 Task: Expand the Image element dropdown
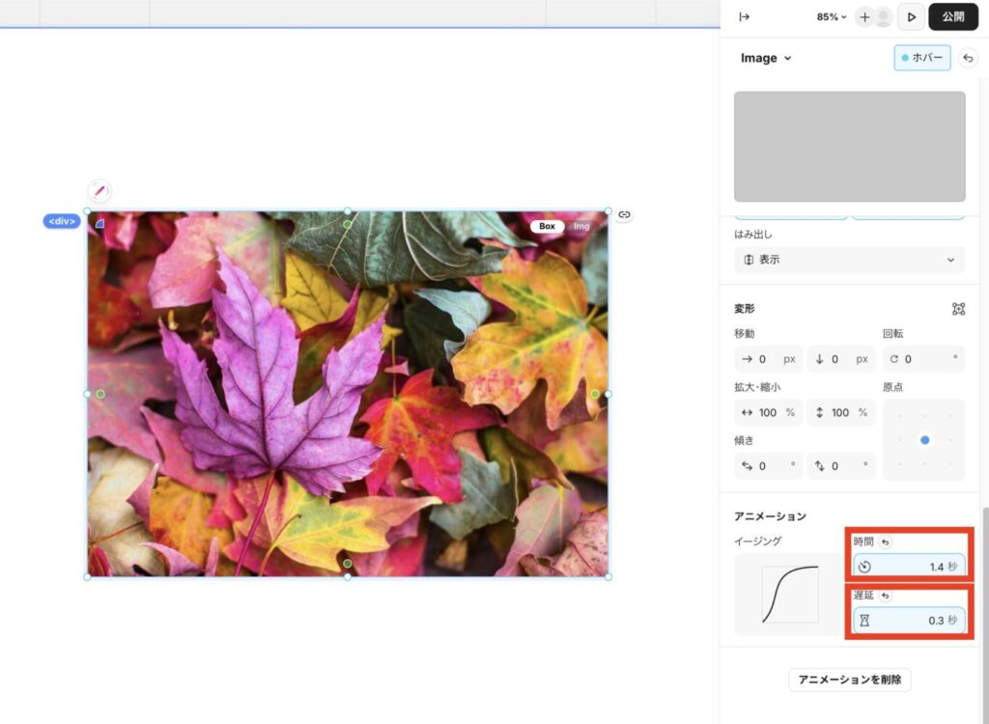(x=766, y=58)
